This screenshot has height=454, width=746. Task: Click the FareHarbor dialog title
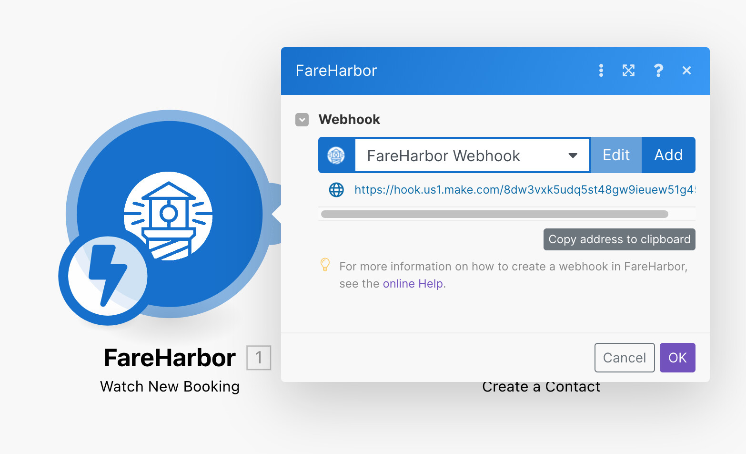point(336,71)
